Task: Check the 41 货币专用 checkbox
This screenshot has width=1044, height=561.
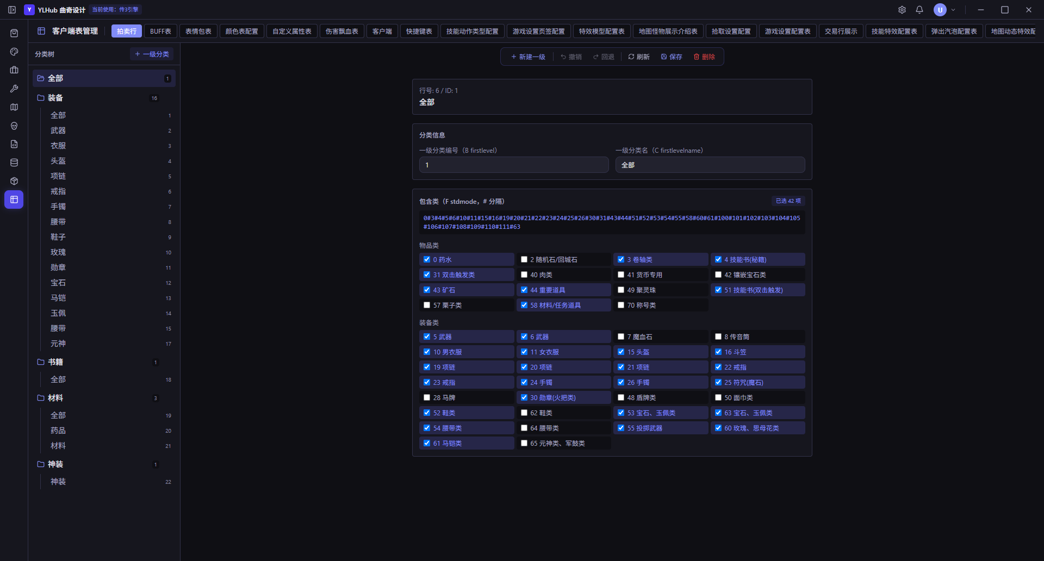Action: [621, 275]
